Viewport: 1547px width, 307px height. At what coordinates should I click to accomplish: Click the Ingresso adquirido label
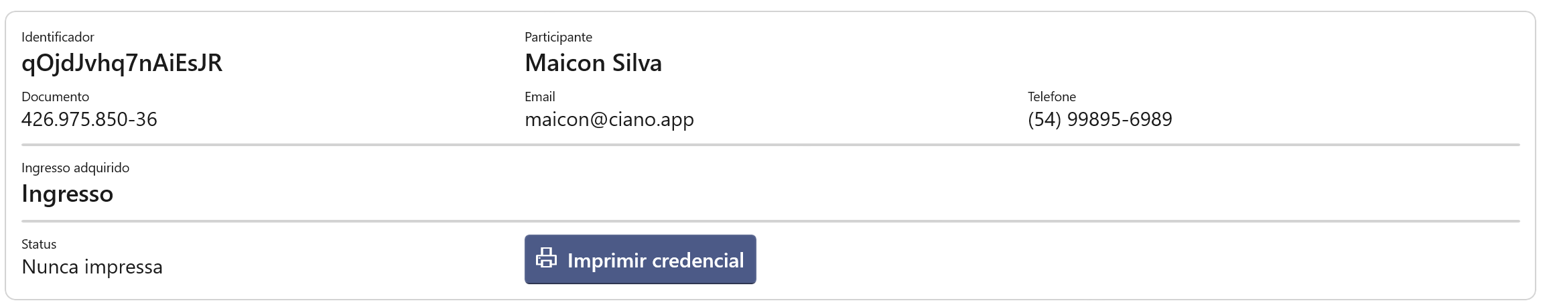click(75, 168)
